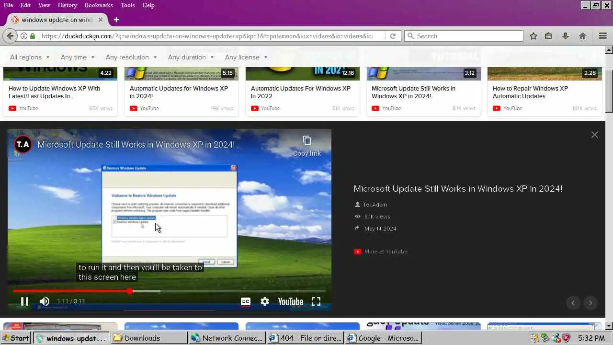Close the windows update tab
The image size is (613, 345).
101,20
